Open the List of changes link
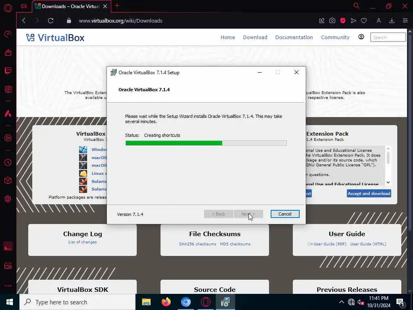413x310 pixels. (82, 242)
